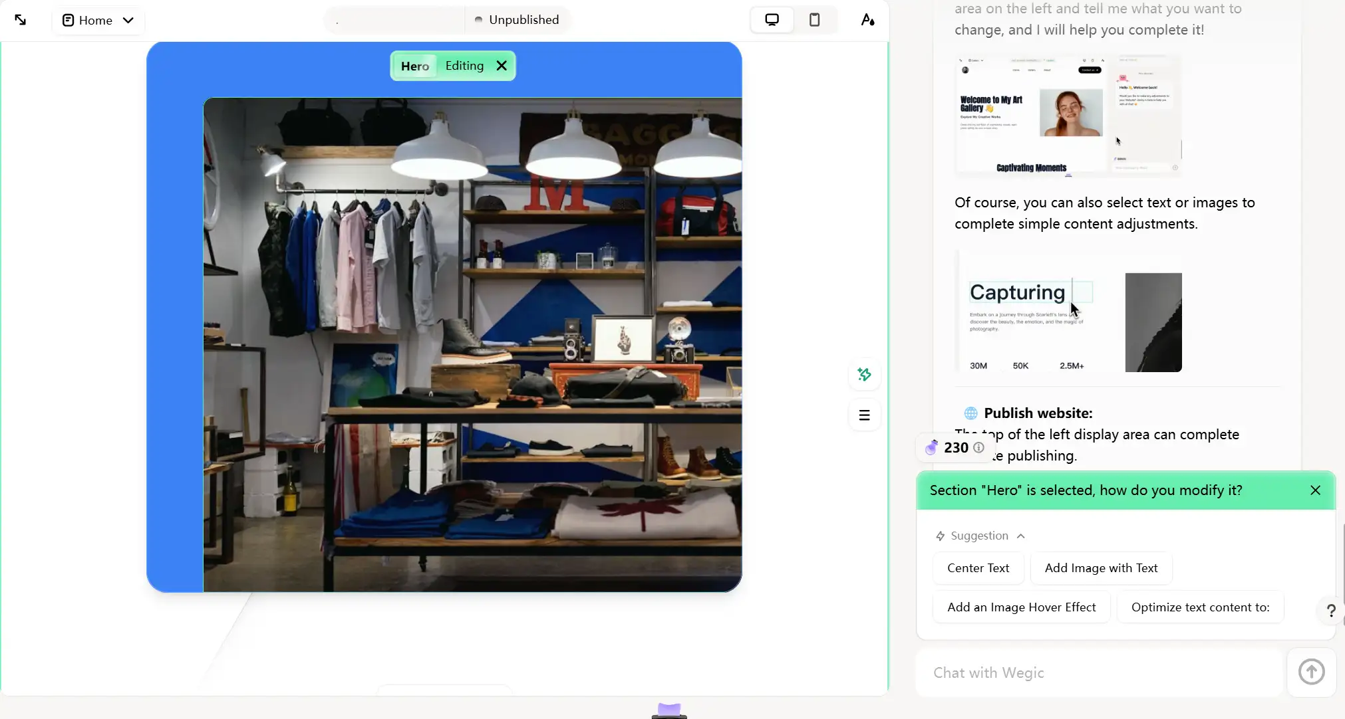Close the Hero editing tag
1345x719 pixels.
pyautogui.click(x=502, y=66)
